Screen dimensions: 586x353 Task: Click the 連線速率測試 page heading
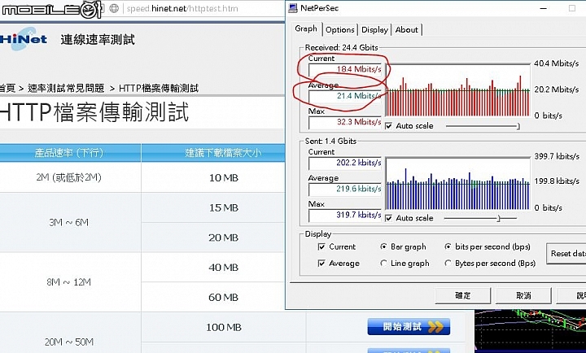[x=98, y=40]
